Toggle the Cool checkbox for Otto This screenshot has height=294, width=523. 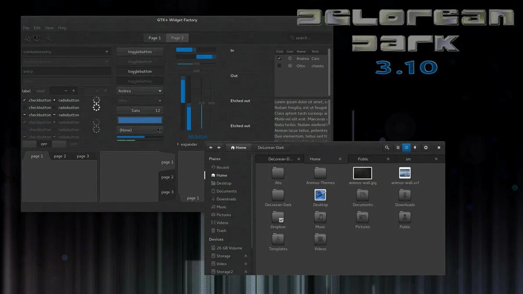coord(279,66)
